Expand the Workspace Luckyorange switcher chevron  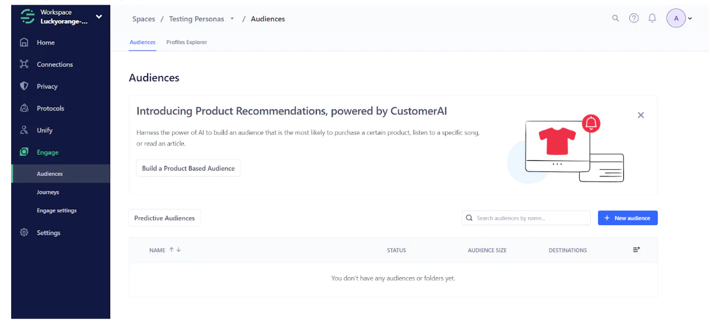click(x=98, y=17)
